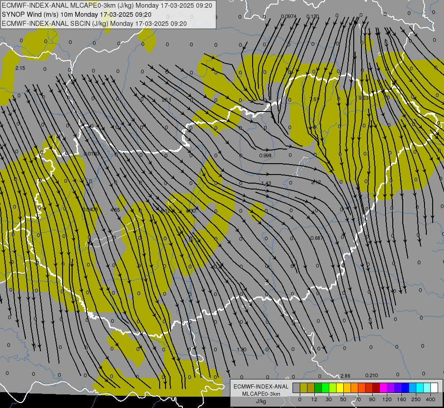Image resolution: width=444 pixels, height=408 pixels.
Task: Click the ECMWF-INDEX-ANAL MLCAPE0-3km title line
Action: 107,5
